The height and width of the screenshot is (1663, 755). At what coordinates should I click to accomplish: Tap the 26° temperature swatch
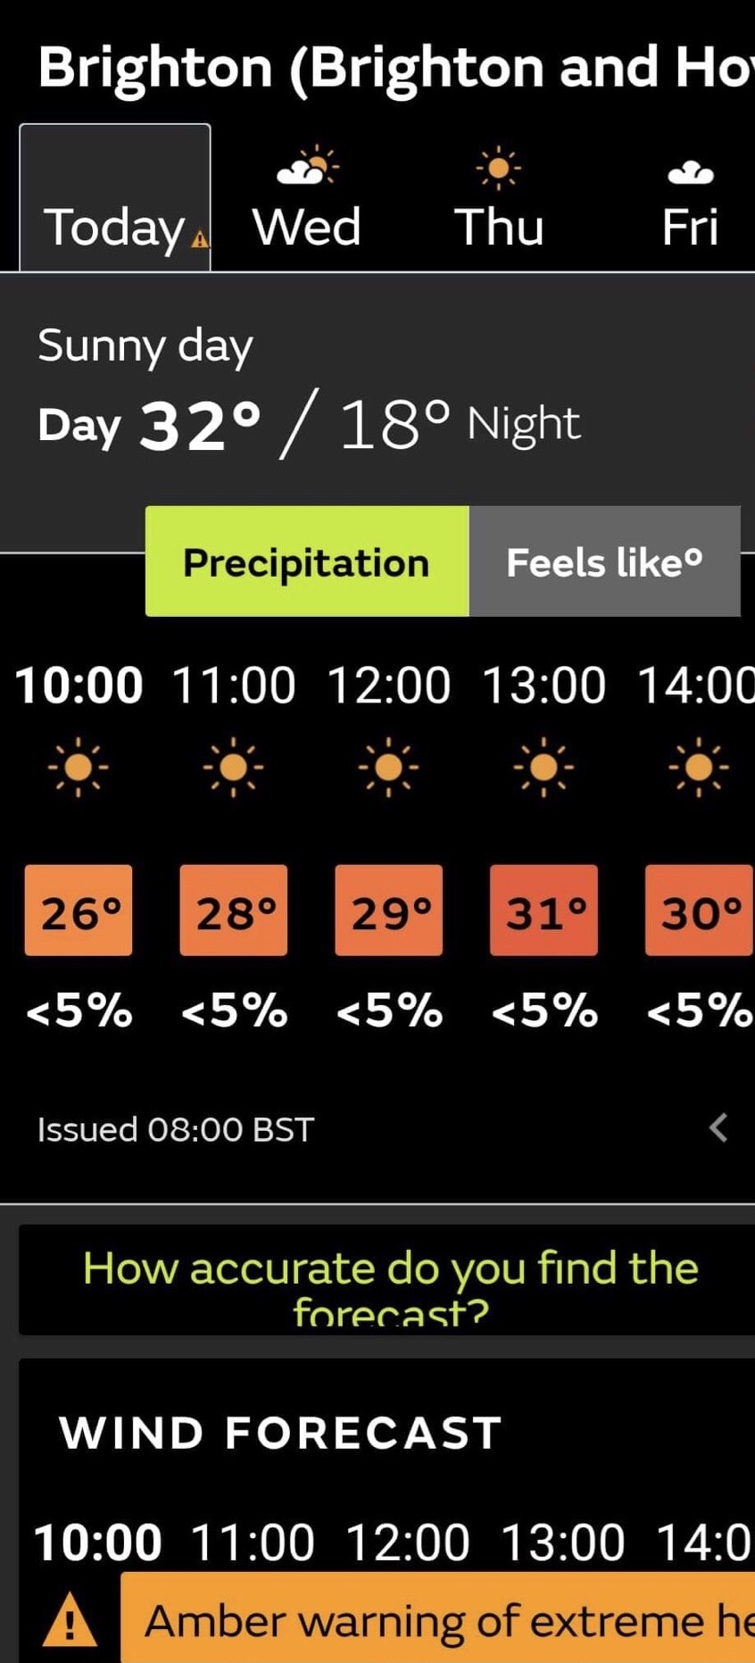tap(79, 910)
